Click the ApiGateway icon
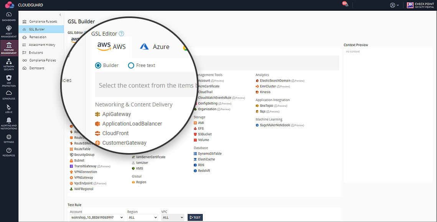 pyautogui.click(x=97, y=114)
